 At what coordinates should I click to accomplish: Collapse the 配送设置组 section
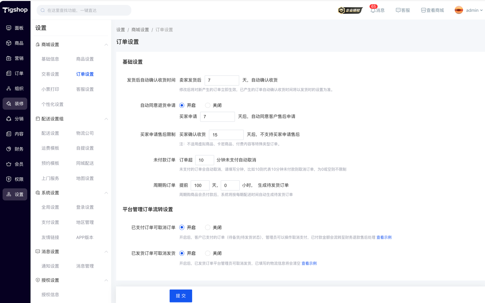106,119
